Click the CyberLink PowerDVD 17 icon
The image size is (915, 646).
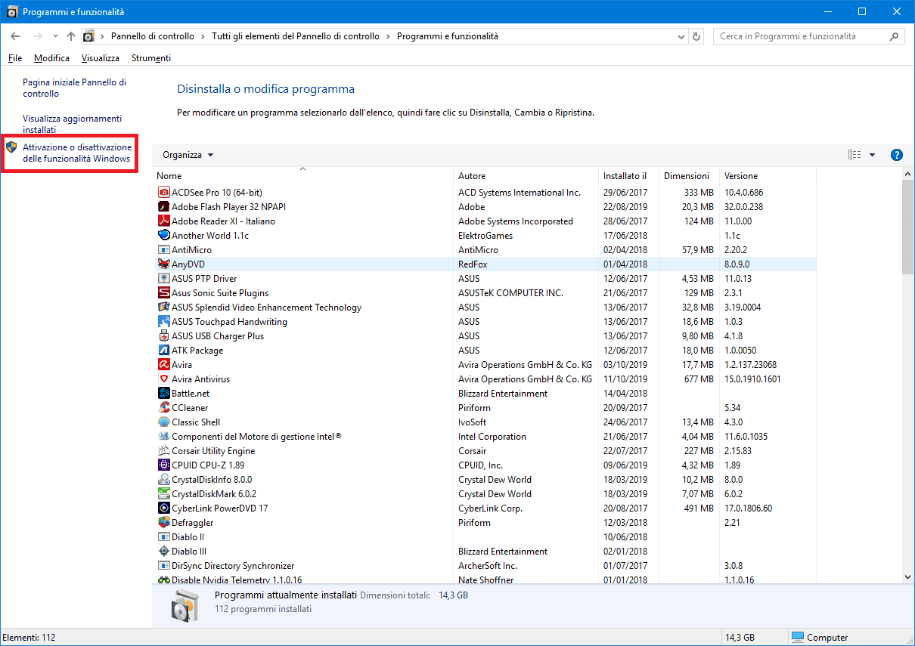164,508
